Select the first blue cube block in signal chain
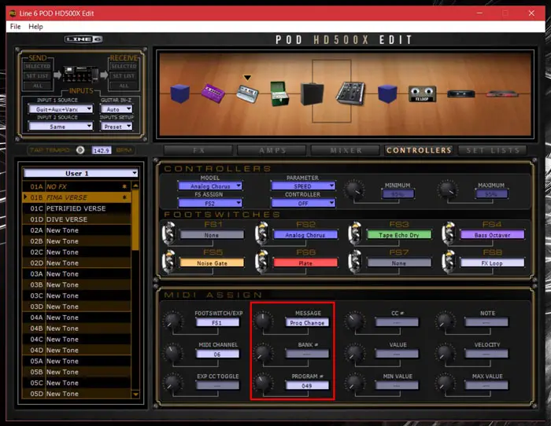The width and height of the screenshot is (551, 426). pyautogui.click(x=180, y=94)
